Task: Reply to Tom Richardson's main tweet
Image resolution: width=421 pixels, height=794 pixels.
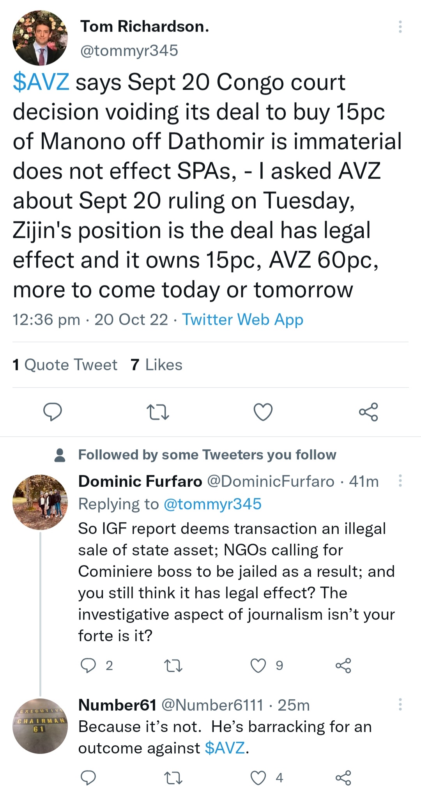Action: [52, 412]
